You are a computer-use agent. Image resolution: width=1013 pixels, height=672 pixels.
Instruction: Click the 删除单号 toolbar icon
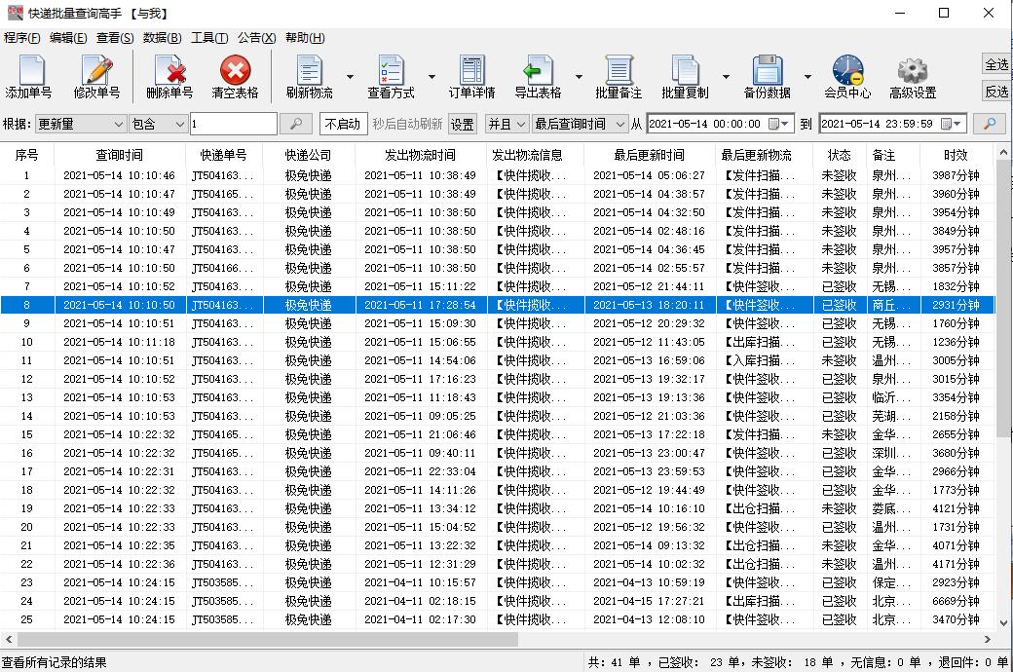pos(169,70)
